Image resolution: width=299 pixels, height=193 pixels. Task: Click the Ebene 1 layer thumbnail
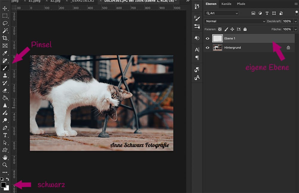click(218, 38)
